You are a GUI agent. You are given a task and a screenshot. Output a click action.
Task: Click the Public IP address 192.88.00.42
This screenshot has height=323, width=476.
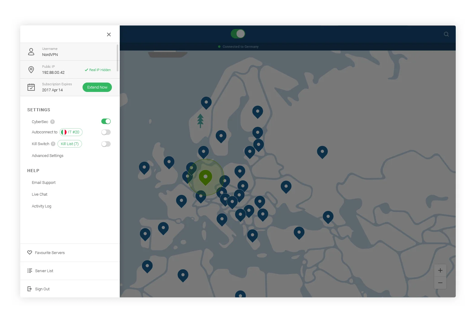point(53,73)
